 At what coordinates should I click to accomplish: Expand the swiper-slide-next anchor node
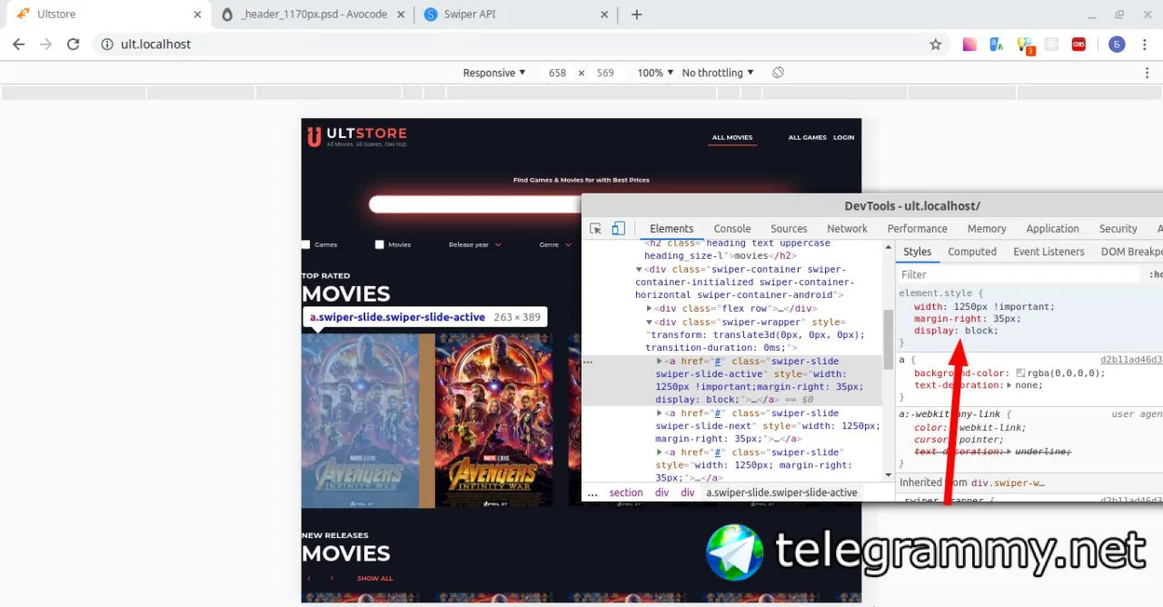[661, 413]
